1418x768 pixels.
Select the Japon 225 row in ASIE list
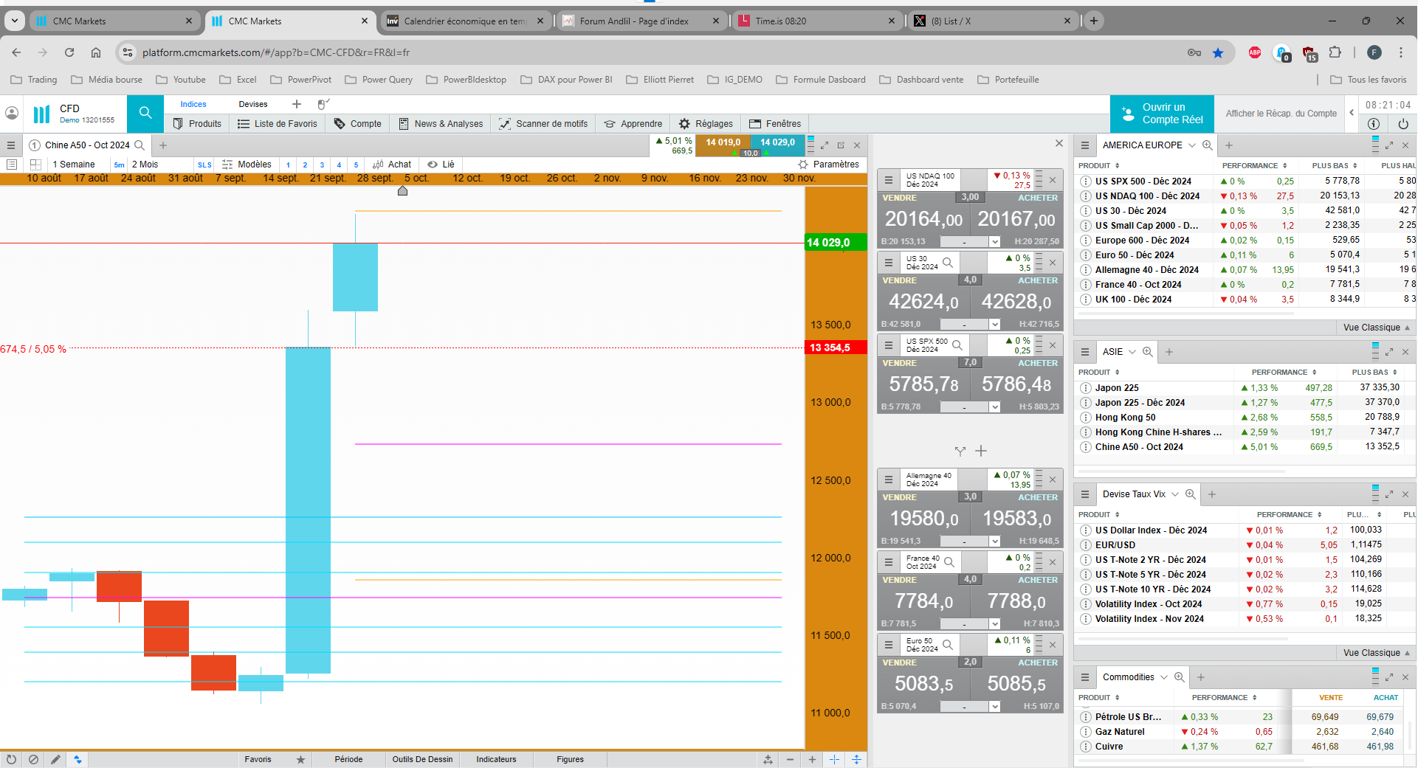[1117, 388]
